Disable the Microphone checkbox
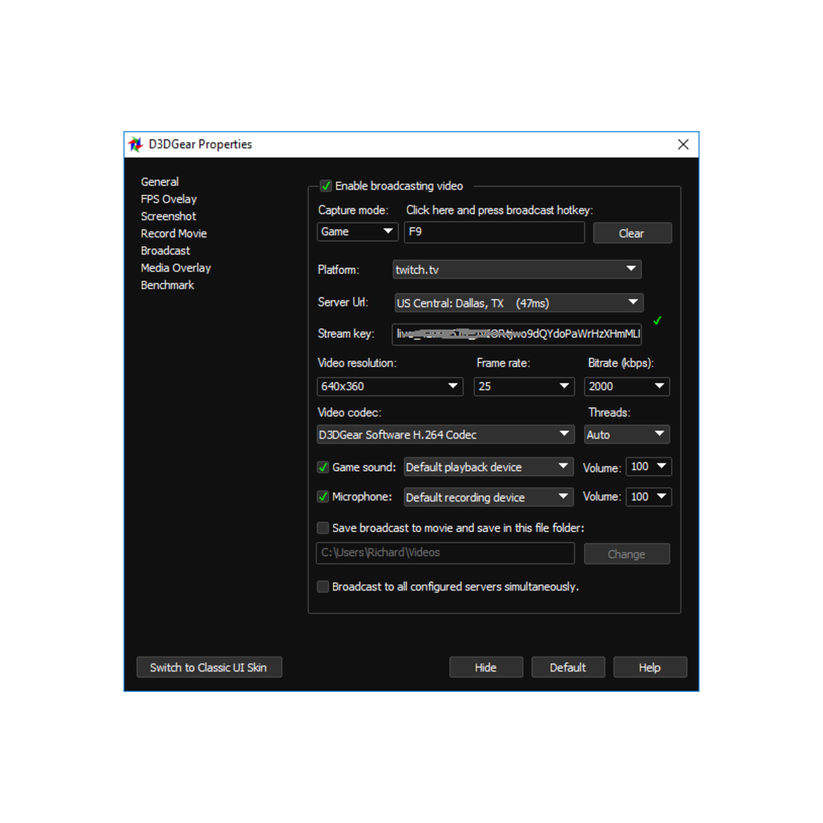Viewport: 823px width, 823px height. (x=323, y=497)
